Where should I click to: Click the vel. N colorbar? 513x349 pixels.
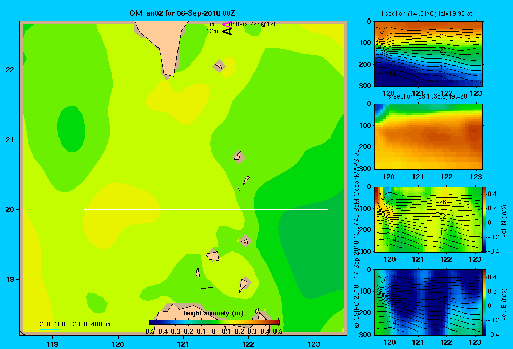coord(484,219)
